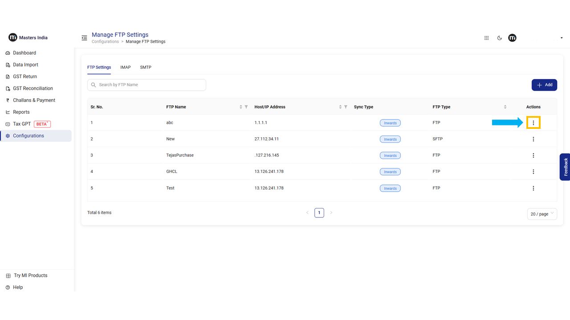570x320 pixels.
Task: Open actions menu for the GHCL row
Action: pyautogui.click(x=533, y=172)
